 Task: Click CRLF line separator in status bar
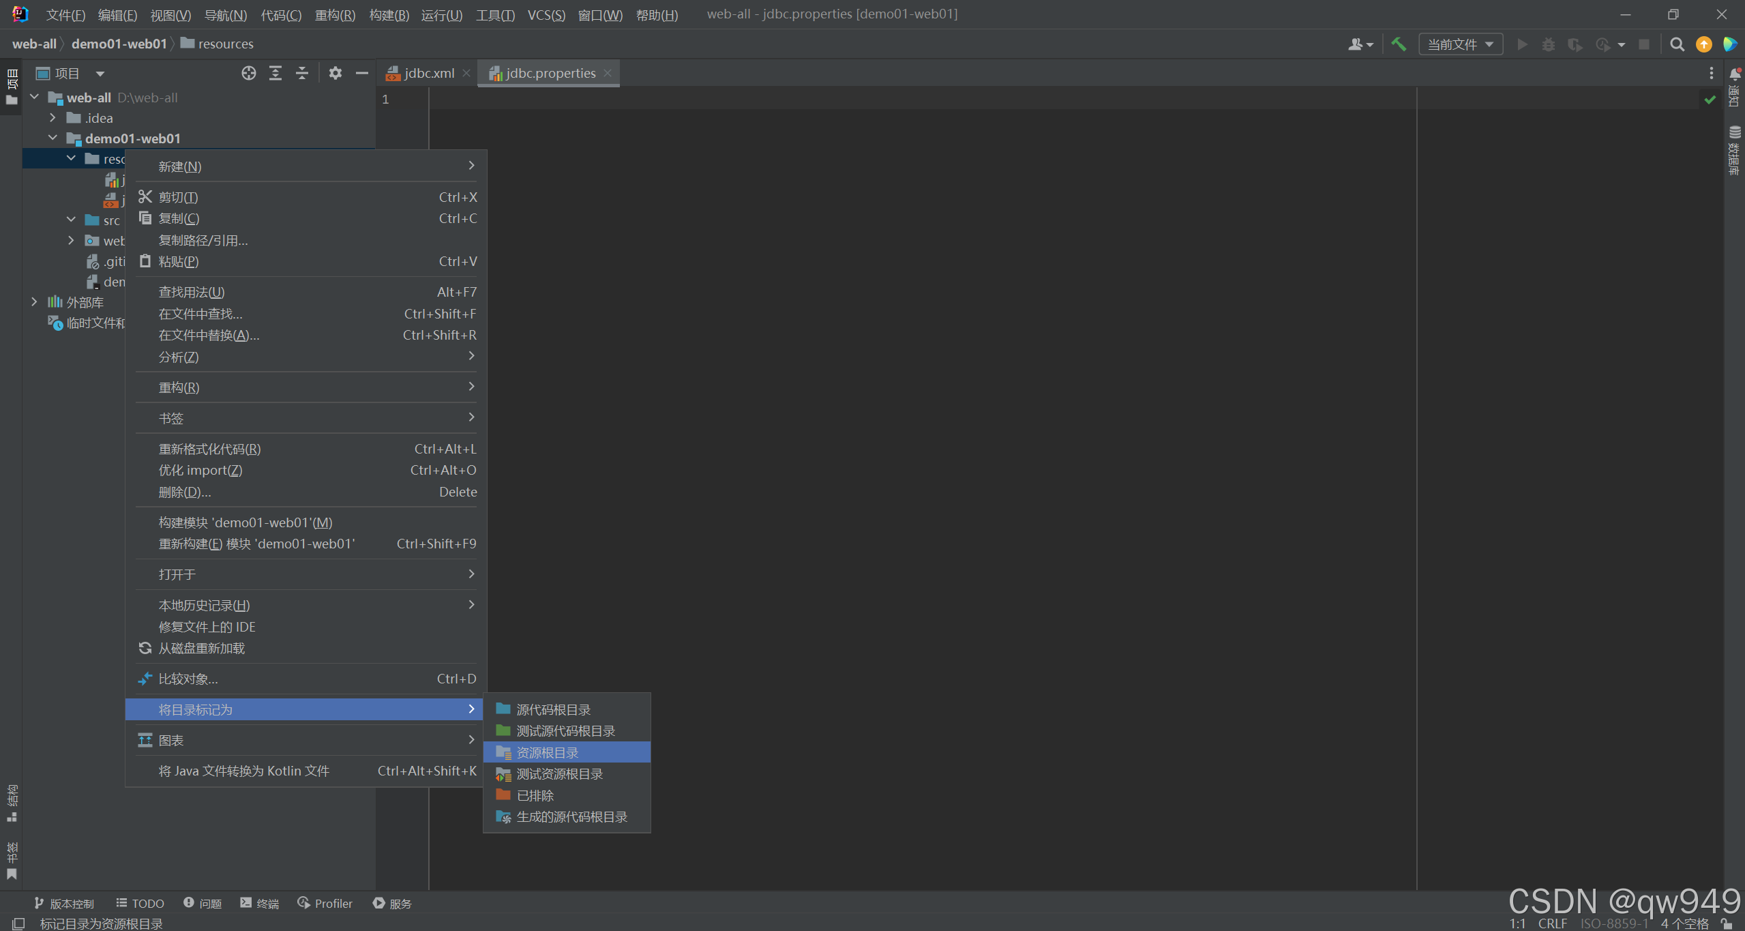coord(1552,923)
